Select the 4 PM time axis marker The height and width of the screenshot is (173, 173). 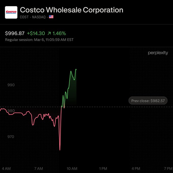click(136, 168)
